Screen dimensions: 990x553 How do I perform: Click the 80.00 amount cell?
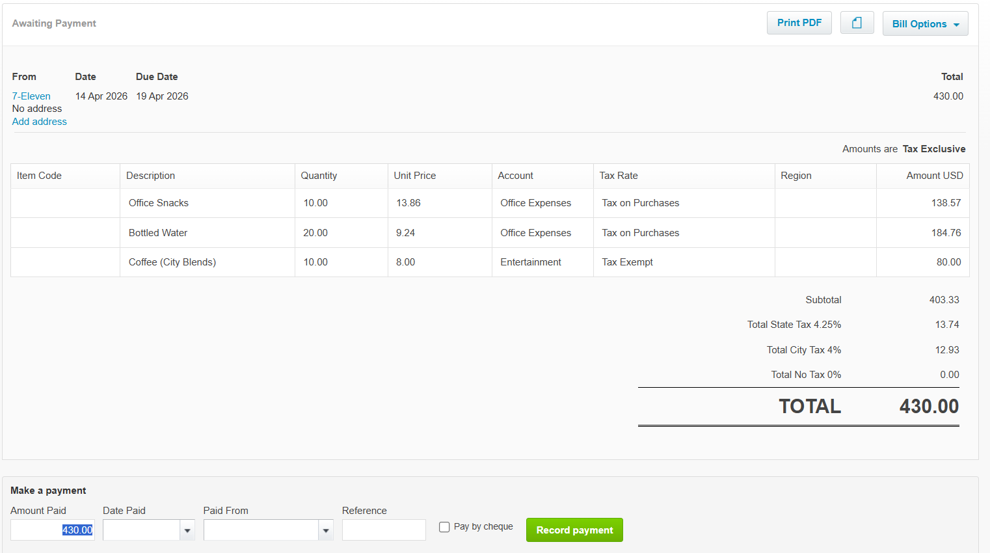coord(923,262)
